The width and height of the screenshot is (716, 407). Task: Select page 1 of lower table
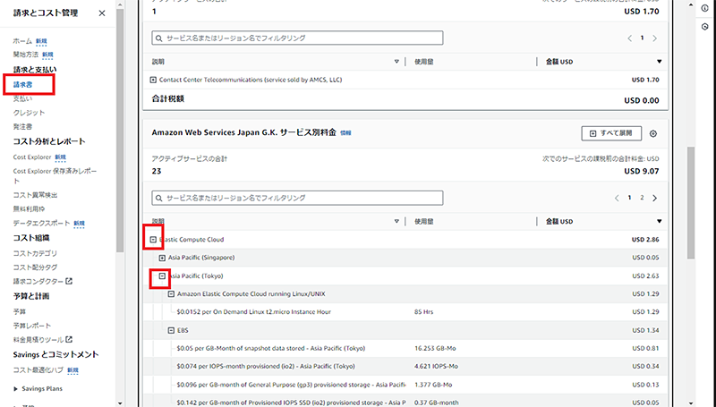coord(629,198)
